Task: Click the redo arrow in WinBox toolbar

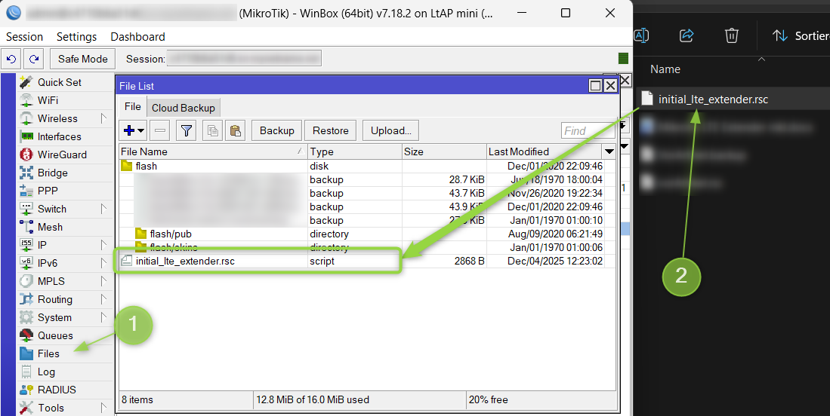Action: pyautogui.click(x=34, y=59)
